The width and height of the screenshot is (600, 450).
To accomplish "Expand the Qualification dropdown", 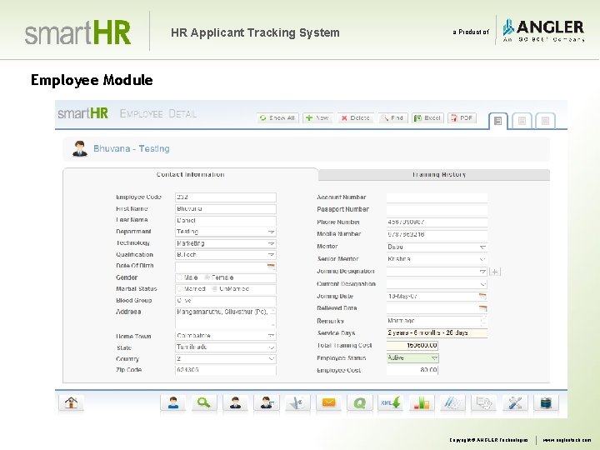I will pyautogui.click(x=271, y=255).
